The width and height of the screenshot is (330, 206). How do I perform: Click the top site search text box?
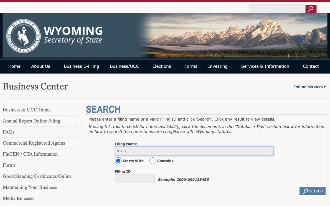pos(276,9)
